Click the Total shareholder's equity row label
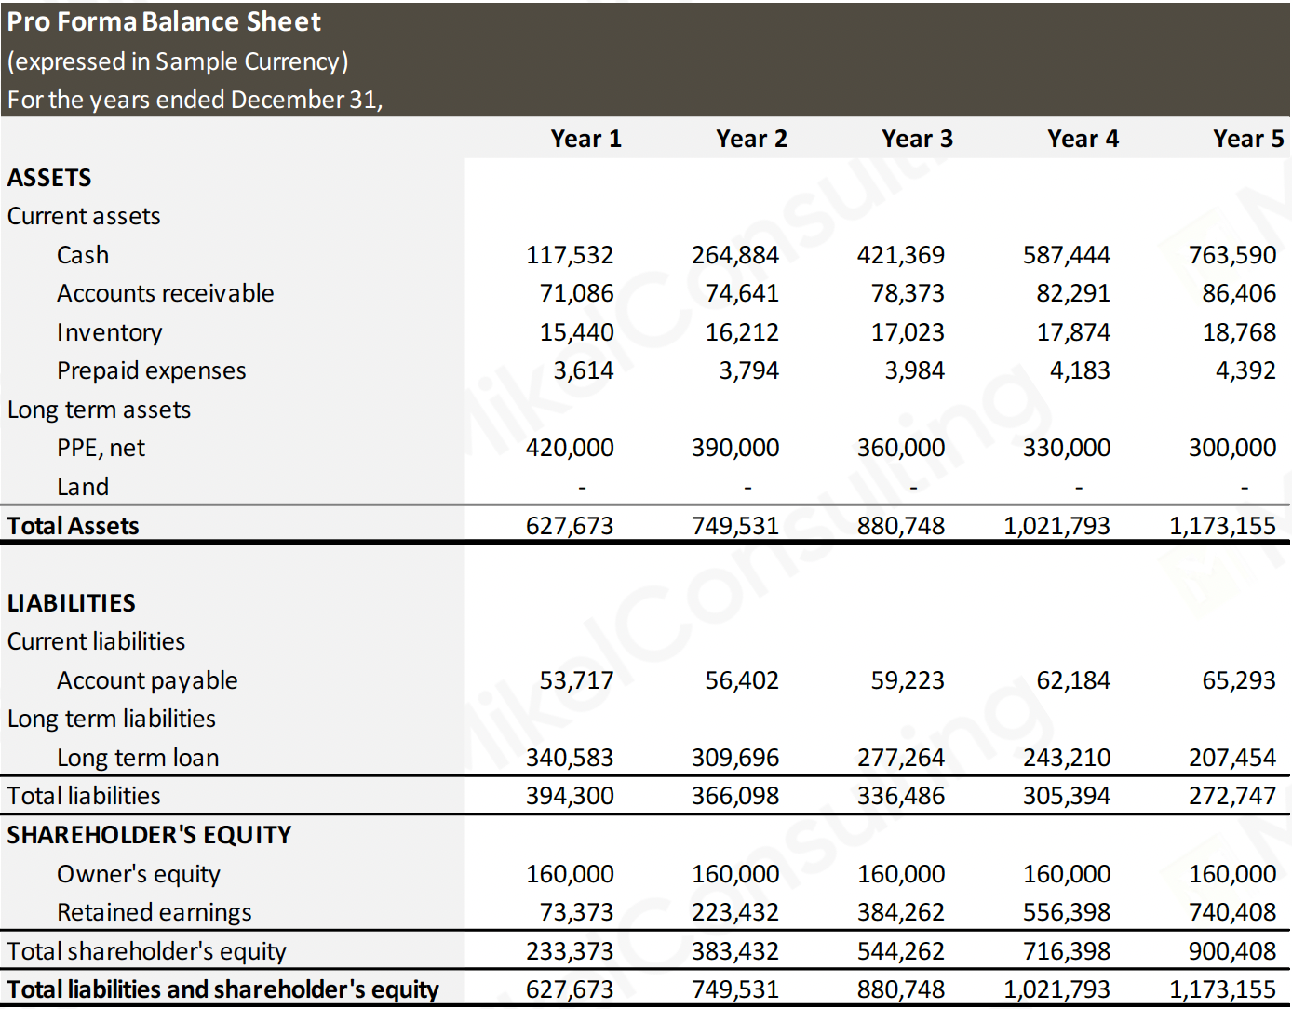The image size is (1292, 1009). click(x=147, y=951)
